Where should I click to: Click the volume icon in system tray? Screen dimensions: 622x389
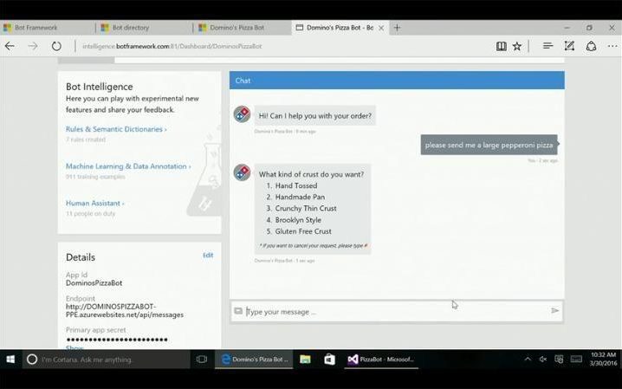pos(543,360)
